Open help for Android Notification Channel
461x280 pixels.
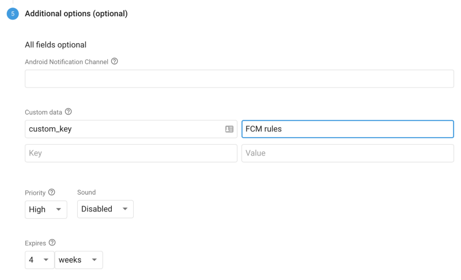coord(114,62)
